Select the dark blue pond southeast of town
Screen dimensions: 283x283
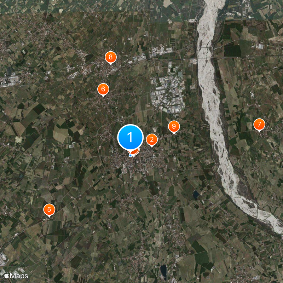click(x=196, y=194)
